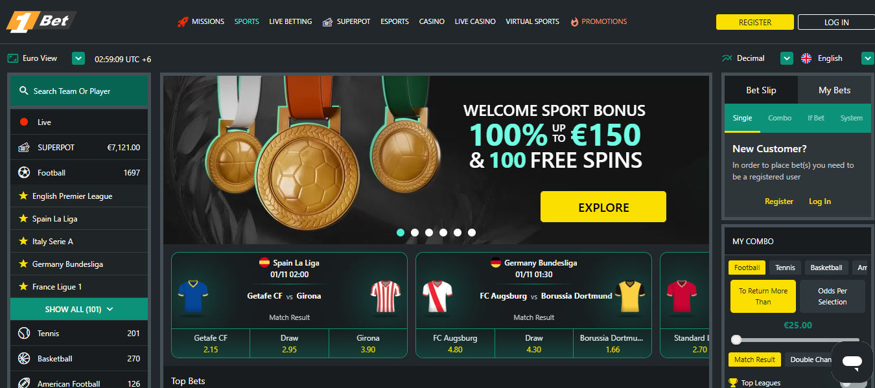875x388 pixels.
Task: Expand SHOW ALL (101) leagues
Action: [79, 309]
